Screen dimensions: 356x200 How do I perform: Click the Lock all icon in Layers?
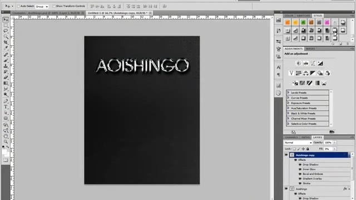click(308, 149)
